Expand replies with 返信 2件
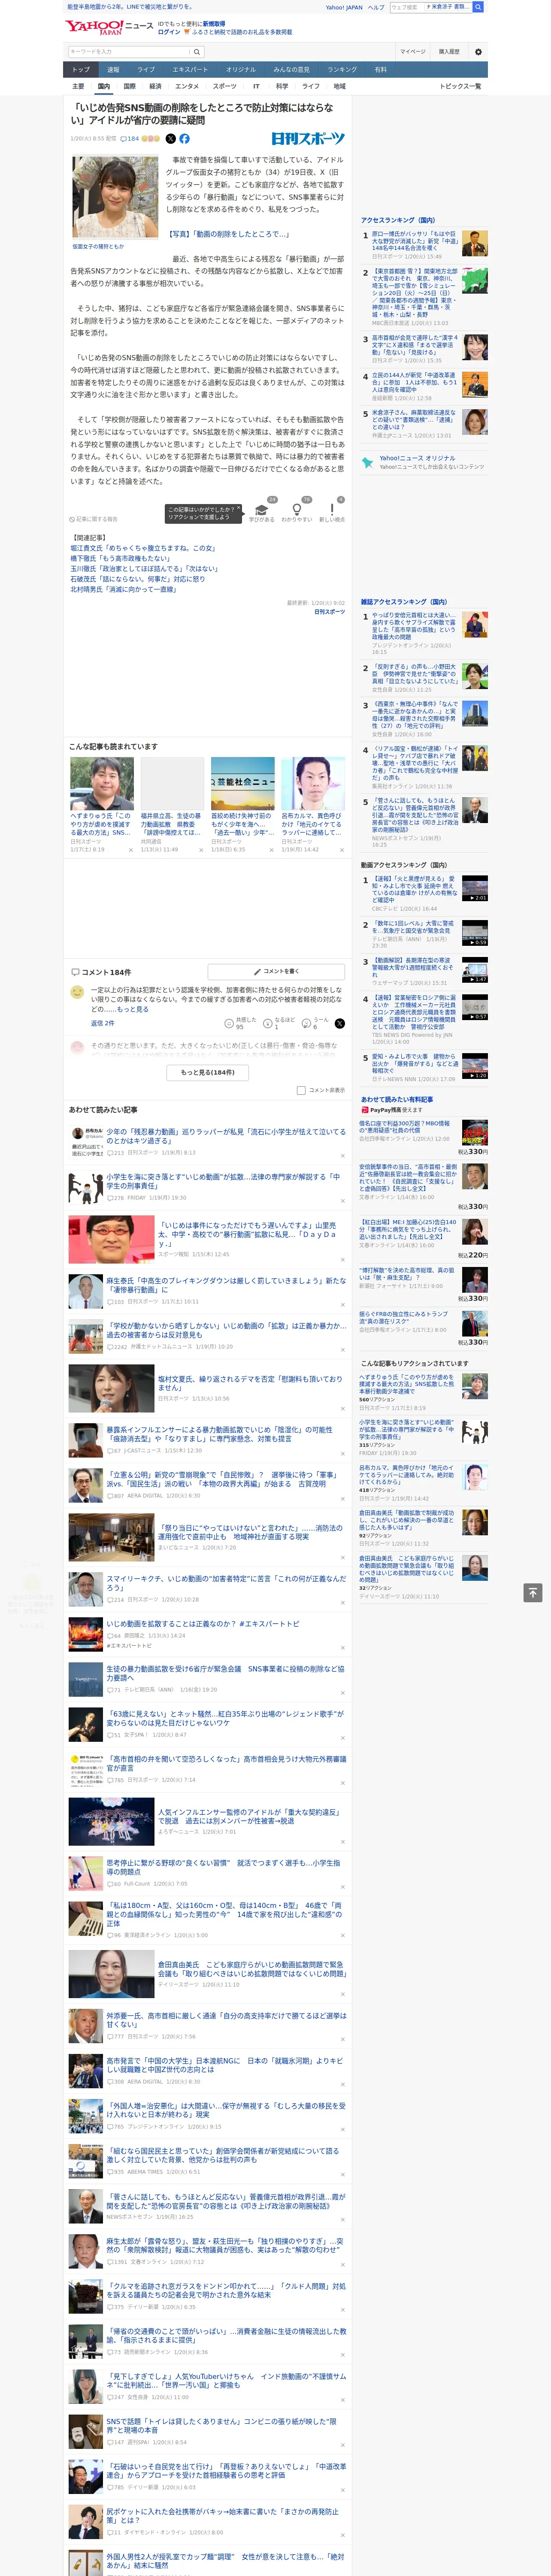Screen dimensions: 551x2576 click(103, 1023)
